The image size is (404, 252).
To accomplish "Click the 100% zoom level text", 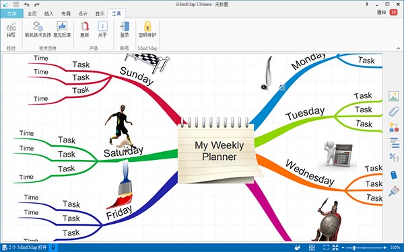I will (x=395, y=248).
